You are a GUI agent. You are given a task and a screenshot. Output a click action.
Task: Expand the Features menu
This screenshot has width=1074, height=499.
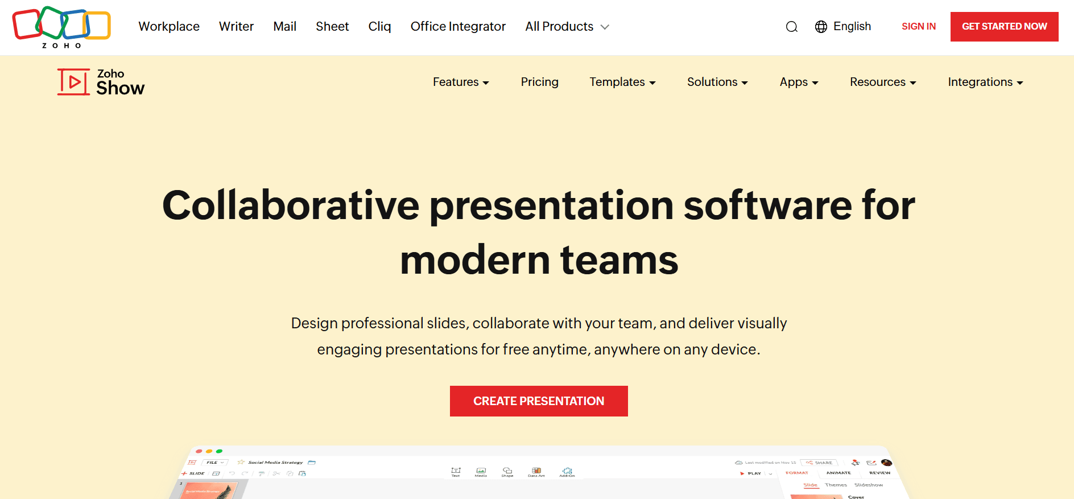click(461, 82)
